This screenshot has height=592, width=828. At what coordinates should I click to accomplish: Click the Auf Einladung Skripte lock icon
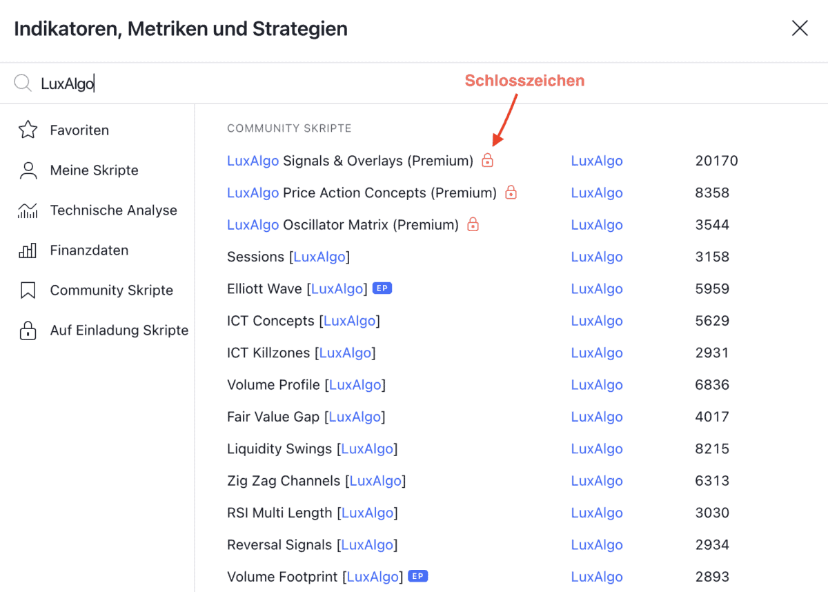tap(28, 330)
